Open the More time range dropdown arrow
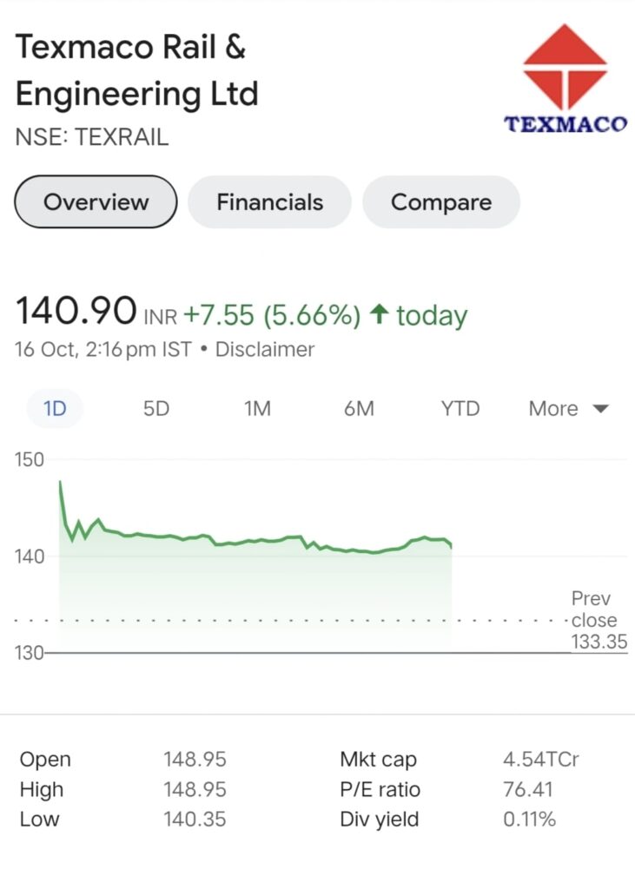Viewport: 635px width, 889px height. point(600,409)
